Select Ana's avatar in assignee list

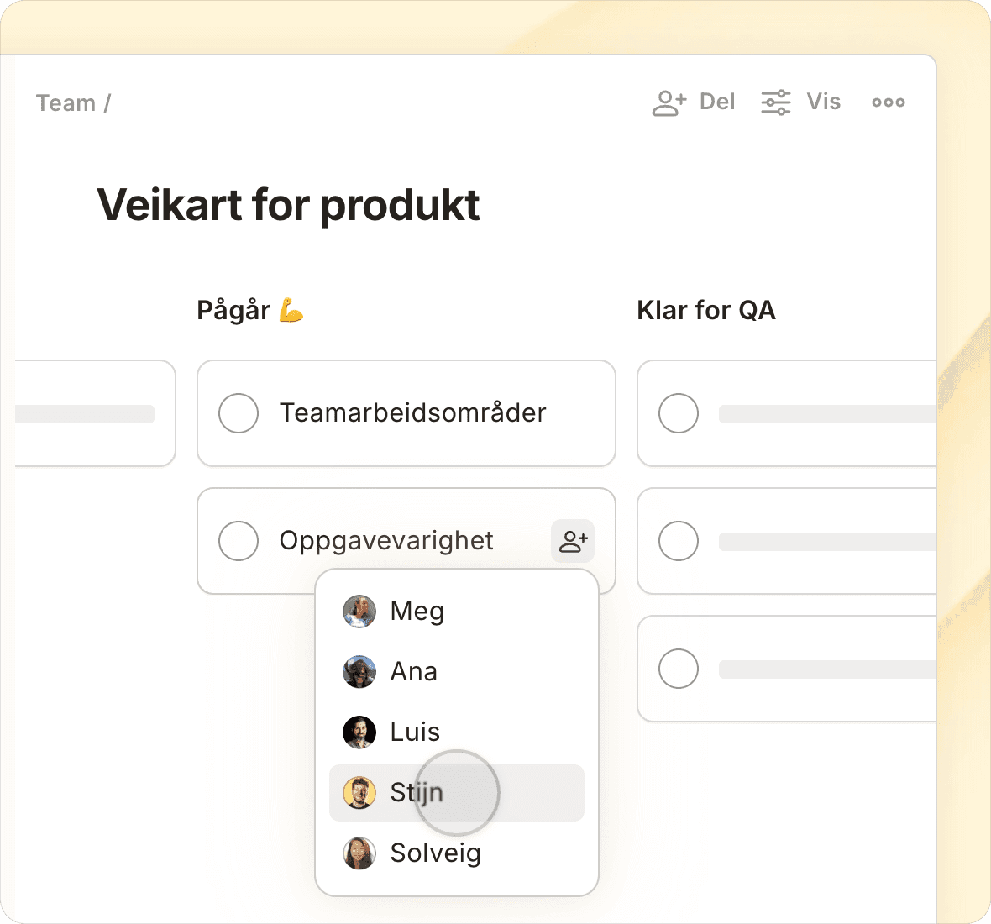coord(359,672)
